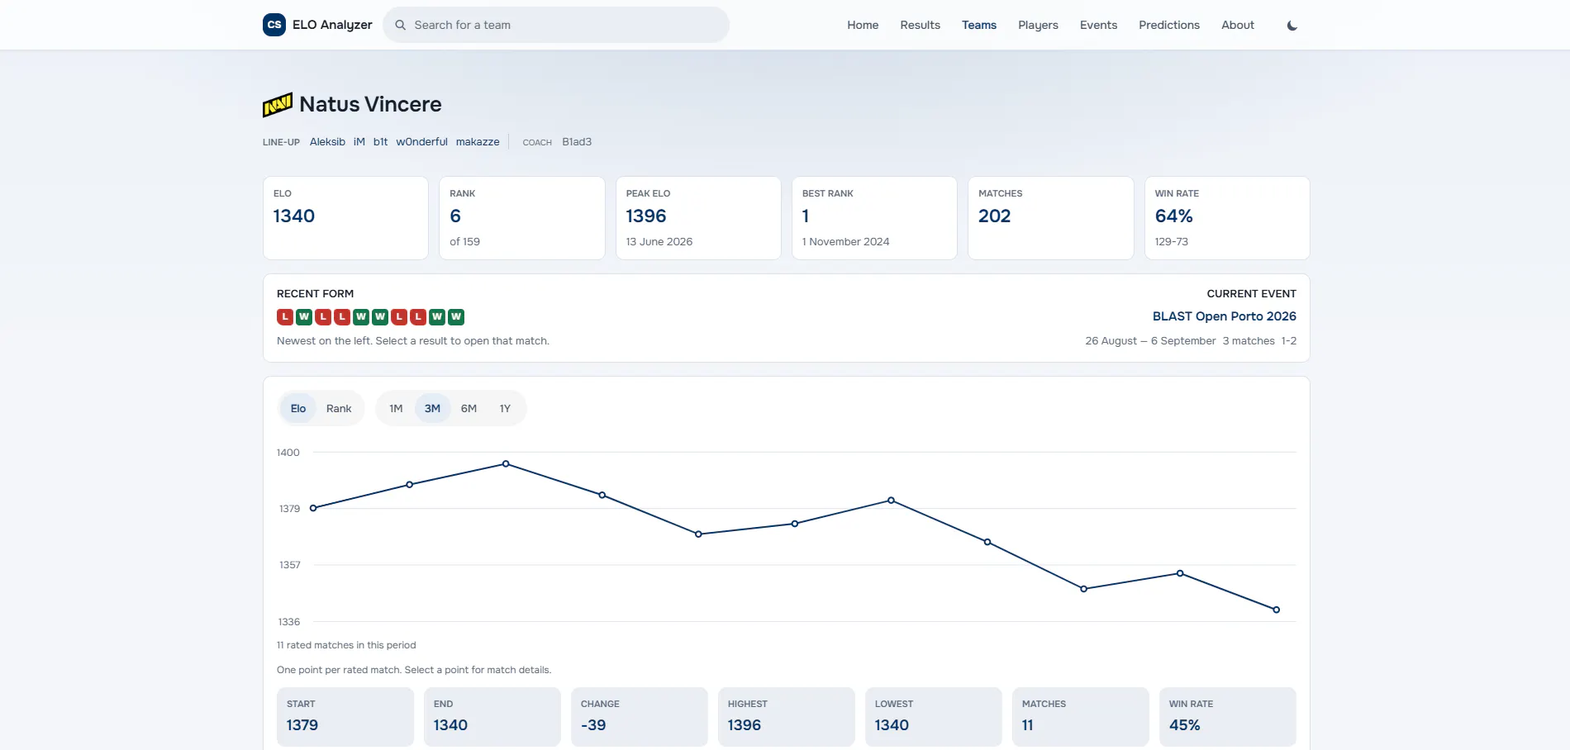Open the BLAST Open Porto 2026 event
Image resolution: width=1570 pixels, height=750 pixels.
tap(1224, 316)
